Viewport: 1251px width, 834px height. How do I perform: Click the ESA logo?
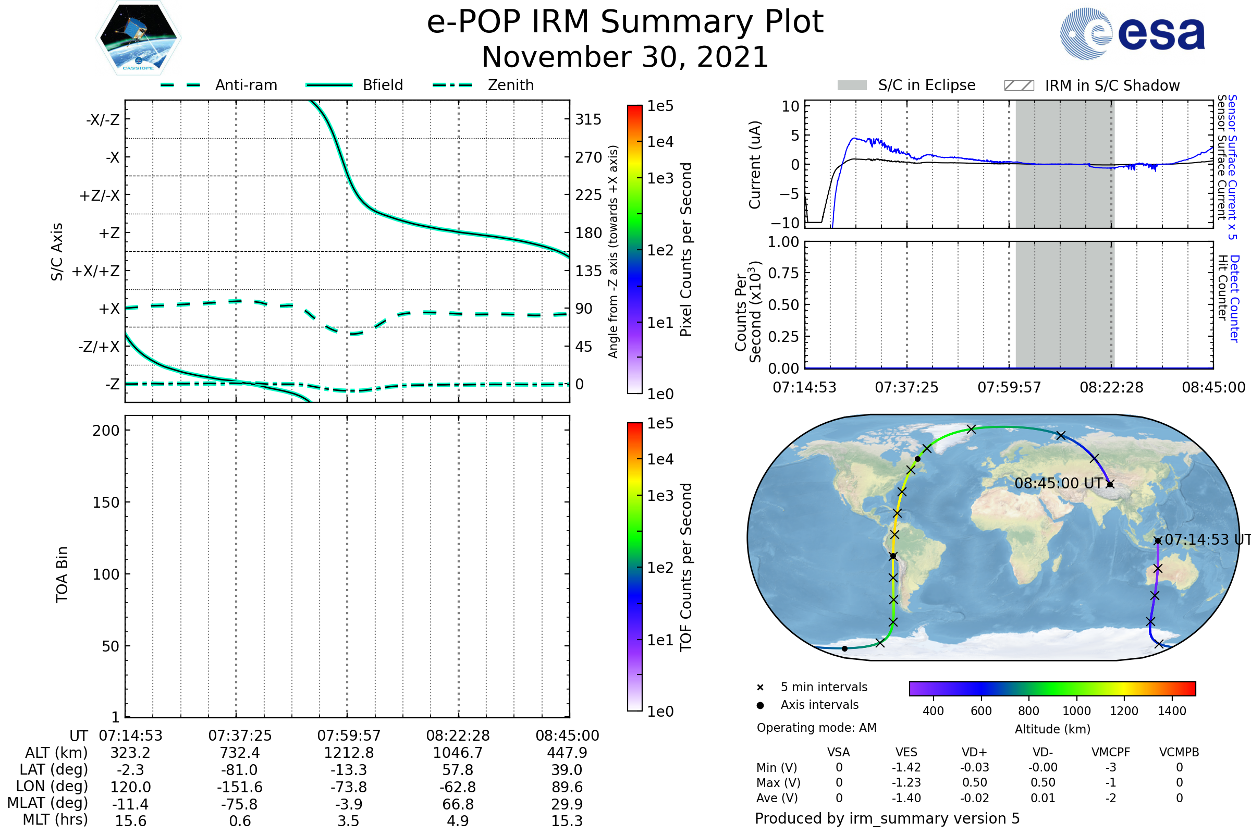(x=1132, y=34)
